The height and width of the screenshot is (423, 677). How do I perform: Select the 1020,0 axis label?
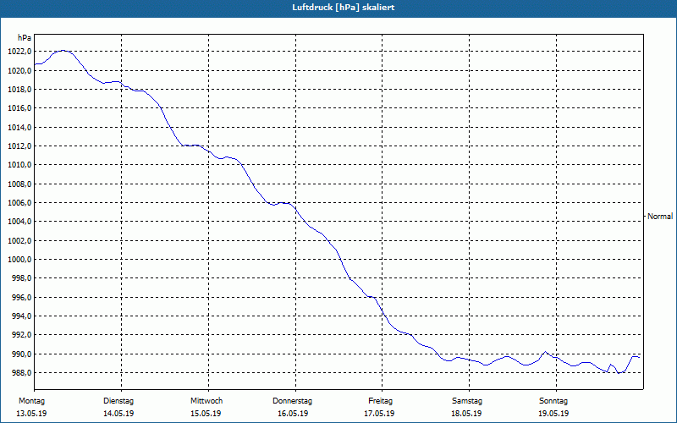coord(19,71)
